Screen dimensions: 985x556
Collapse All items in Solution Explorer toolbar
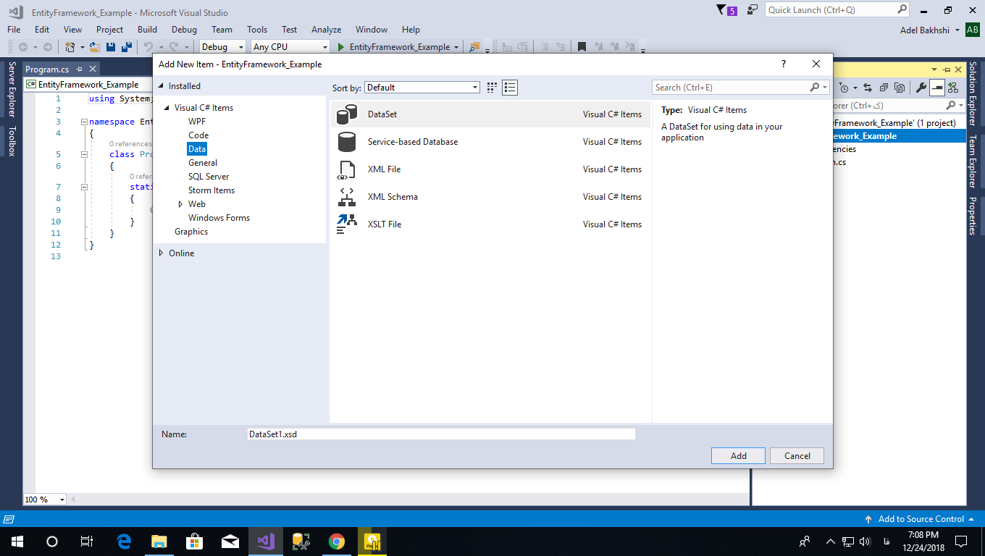click(x=884, y=87)
